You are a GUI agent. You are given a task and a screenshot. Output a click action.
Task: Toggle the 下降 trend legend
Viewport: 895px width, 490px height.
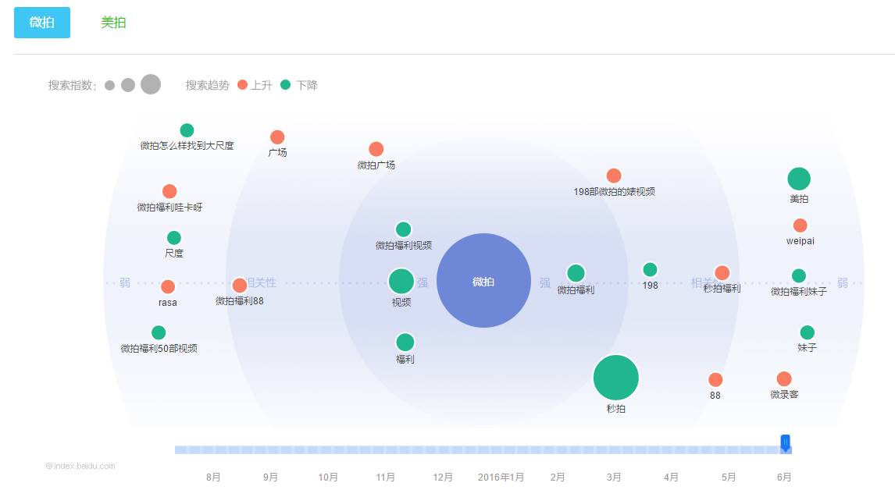[300, 85]
